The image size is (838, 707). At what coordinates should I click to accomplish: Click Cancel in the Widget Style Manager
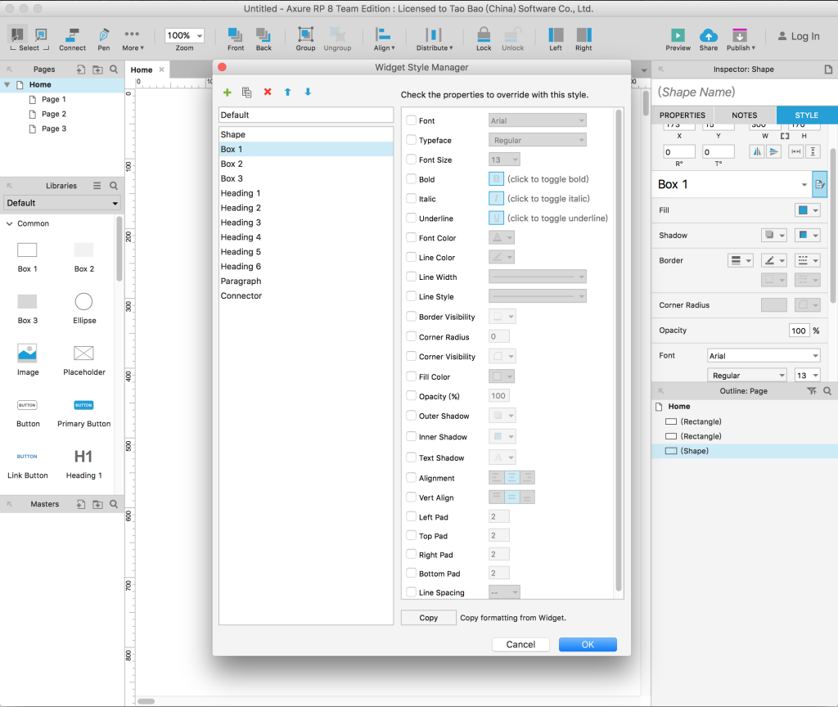coord(520,645)
